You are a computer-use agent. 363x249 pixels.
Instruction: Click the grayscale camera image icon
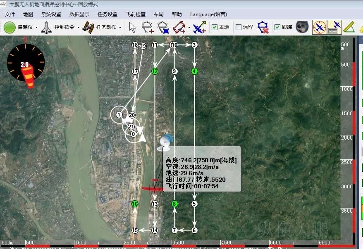click(302, 27)
